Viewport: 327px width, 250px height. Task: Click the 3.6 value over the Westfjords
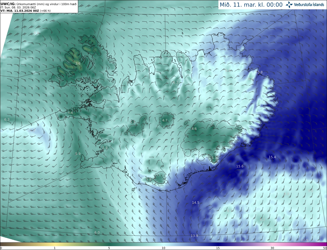(78, 63)
